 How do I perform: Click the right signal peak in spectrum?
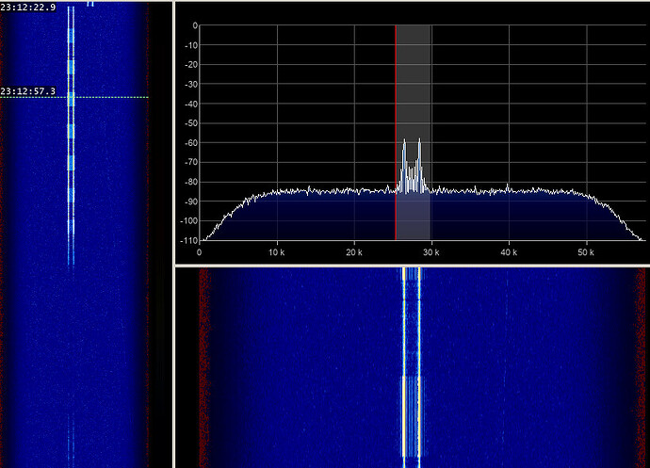[419, 141]
